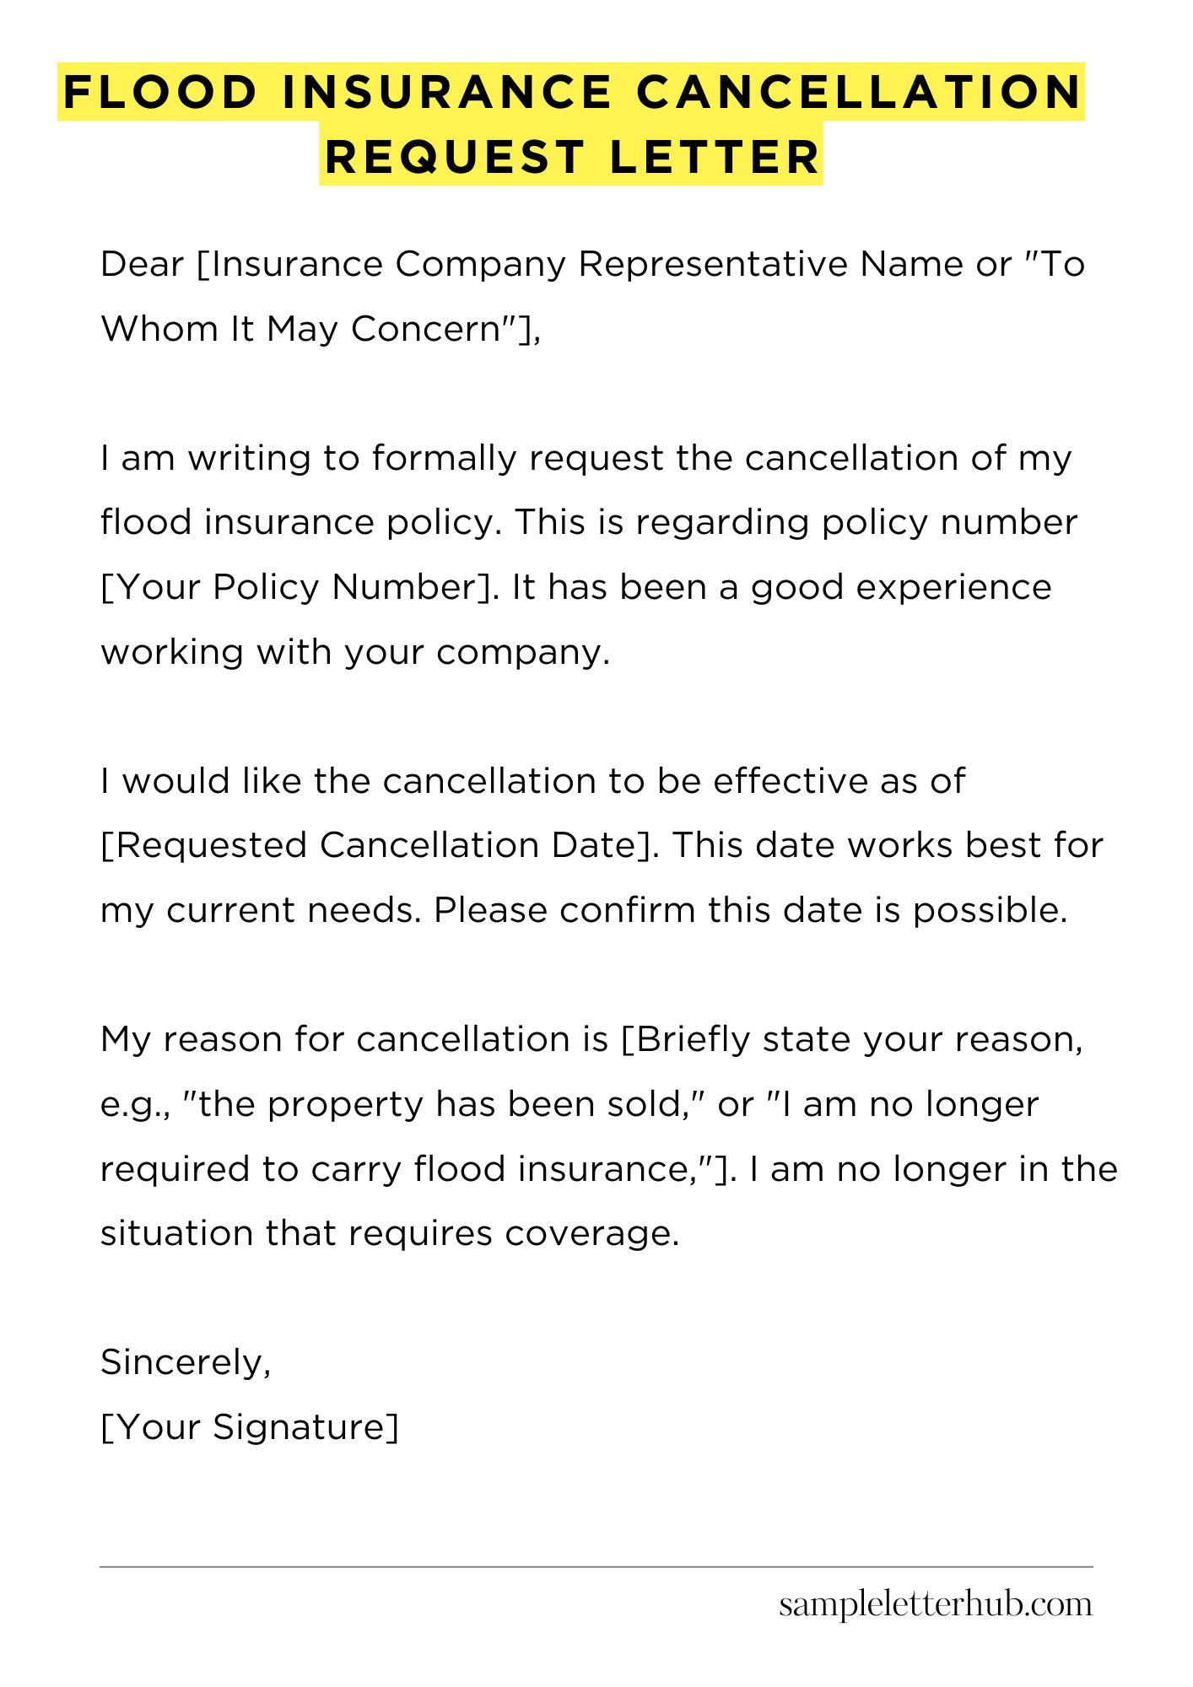The height and width of the screenshot is (1687, 1193).
Task: Click 'My reason for cancellation is' text
Action: click(x=354, y=1039)
